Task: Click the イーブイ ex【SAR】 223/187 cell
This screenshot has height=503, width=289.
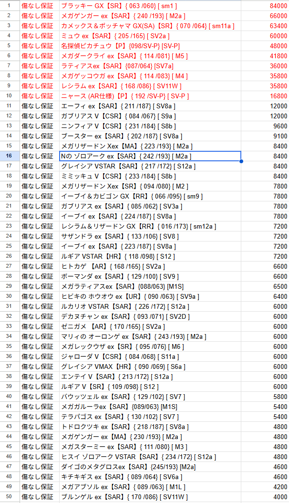Action: point(150,246)
